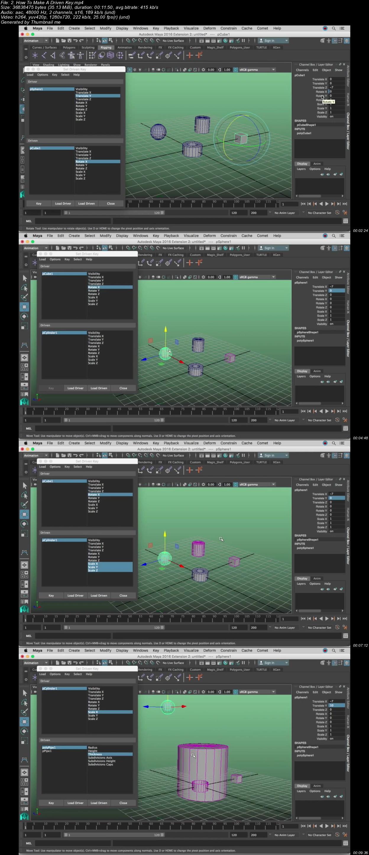
Task: In the 00:04:48 frame, click the Load Driven button
Action: tap(99, 388)
